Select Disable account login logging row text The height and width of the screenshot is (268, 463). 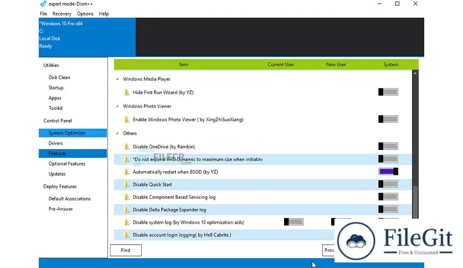[182, 235]
